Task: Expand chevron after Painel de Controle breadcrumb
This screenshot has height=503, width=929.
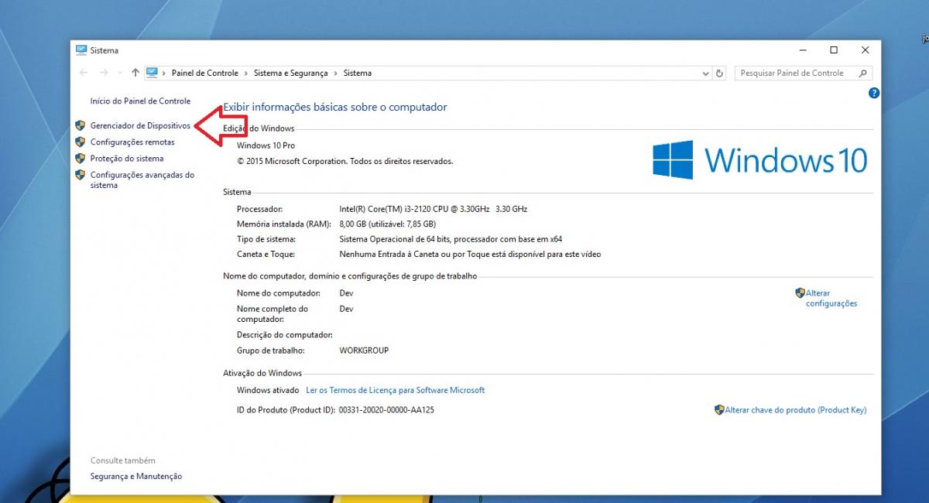Action: pos(246,73)
